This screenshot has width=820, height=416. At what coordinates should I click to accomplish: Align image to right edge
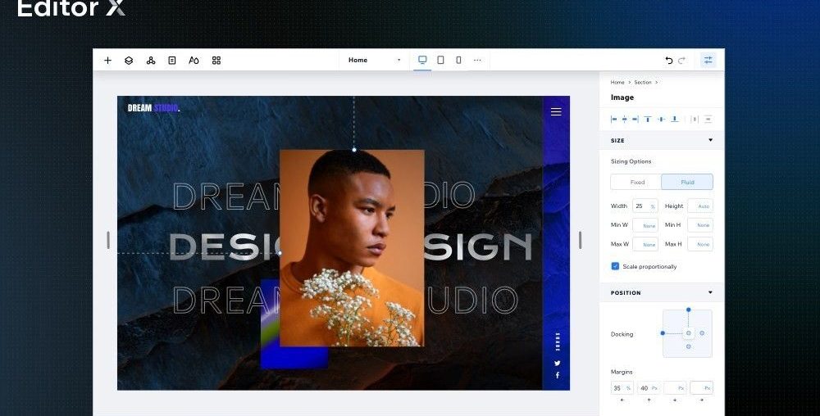click(x=635, y=120)
